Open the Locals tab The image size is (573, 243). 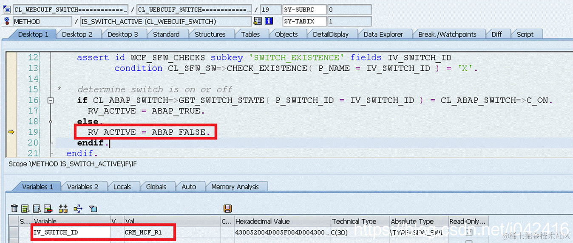click(x=122, y=187)
